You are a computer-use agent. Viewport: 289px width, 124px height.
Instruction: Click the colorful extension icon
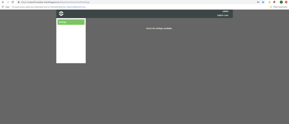(x=274, y=2)
